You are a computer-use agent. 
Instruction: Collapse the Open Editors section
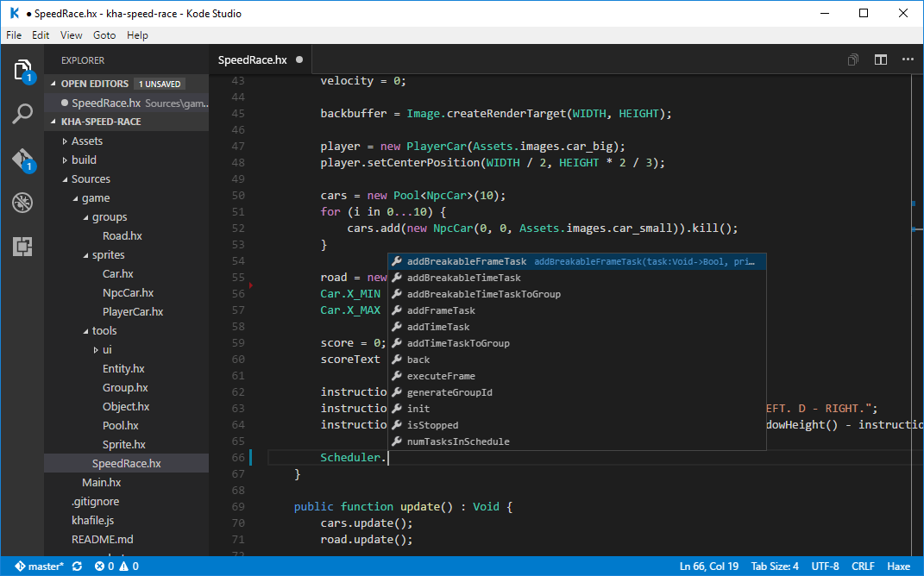point(94,84)
